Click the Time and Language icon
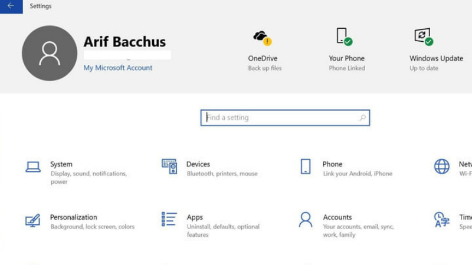 [x=441, y=220]
